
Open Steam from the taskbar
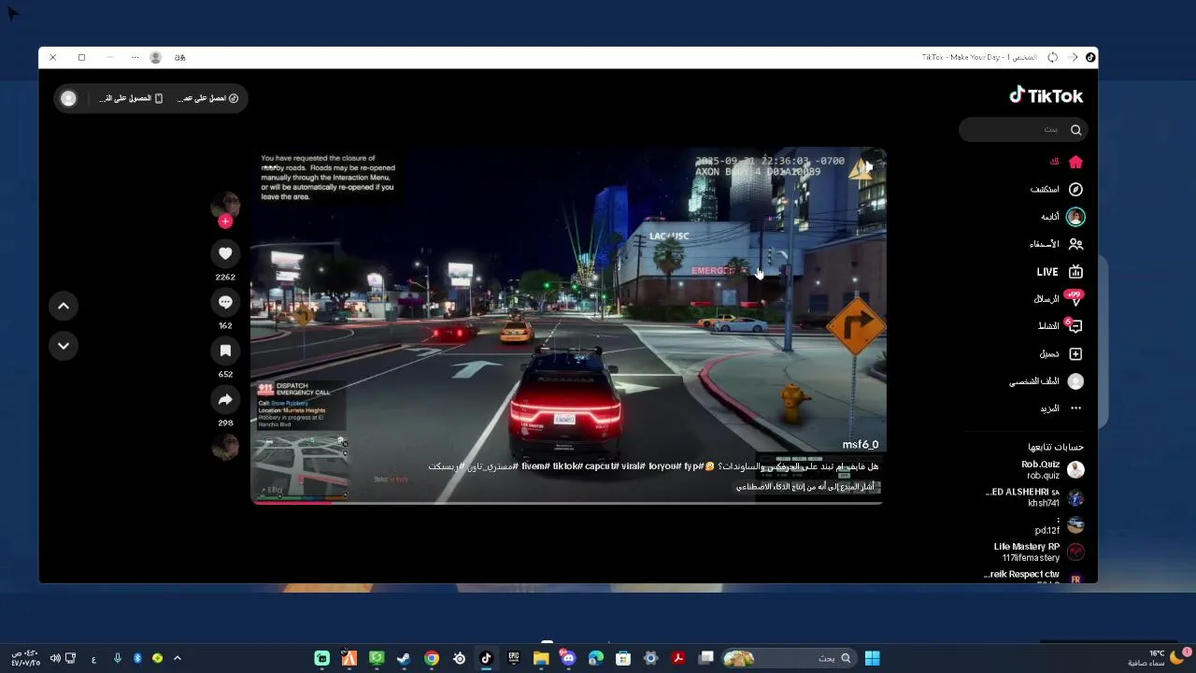click(x=404, y=658)
